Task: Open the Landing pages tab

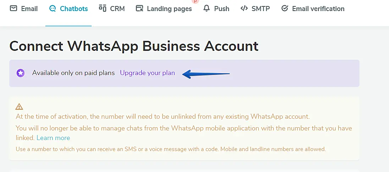Action: tap(169, 9)
